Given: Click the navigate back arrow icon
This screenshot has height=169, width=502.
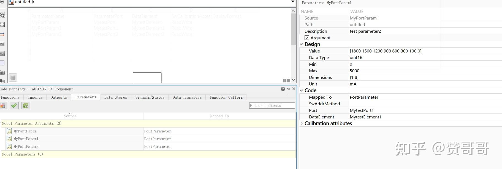Looking at the screenshot, I should point(2,2).
